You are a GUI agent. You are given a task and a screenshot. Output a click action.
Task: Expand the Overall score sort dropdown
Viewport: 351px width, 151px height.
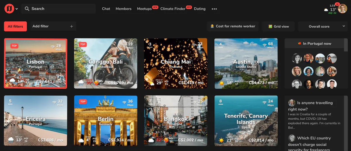click(323, 26)
